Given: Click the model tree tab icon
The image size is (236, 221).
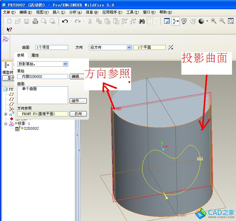Looking at the screenshot, I should pos(7,65).
